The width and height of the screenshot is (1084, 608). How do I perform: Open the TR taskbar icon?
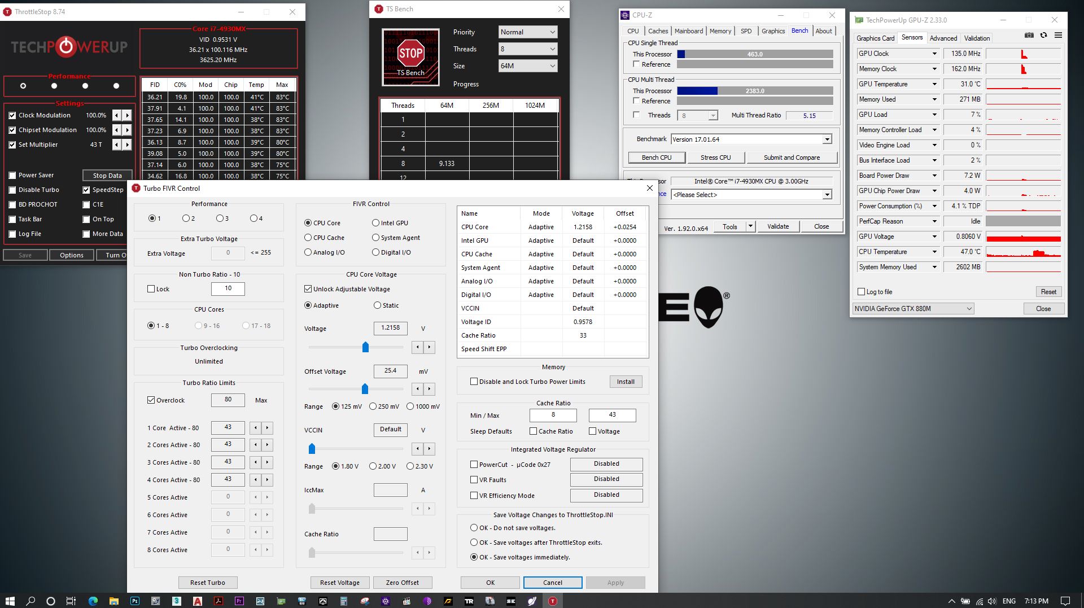point(469,601)
